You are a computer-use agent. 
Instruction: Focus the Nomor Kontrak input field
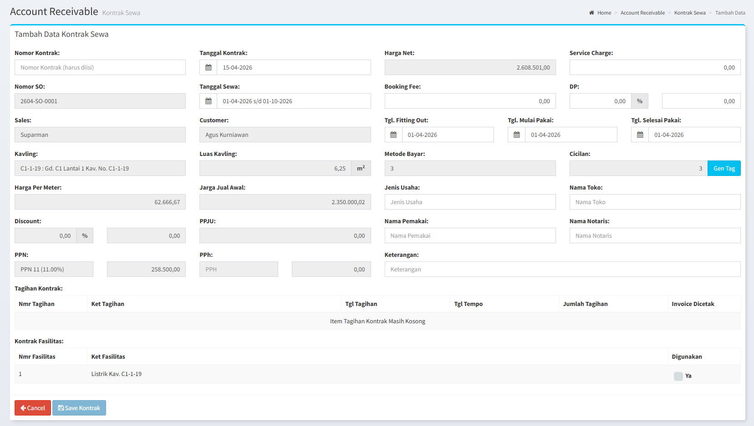(x=100, y=67)
